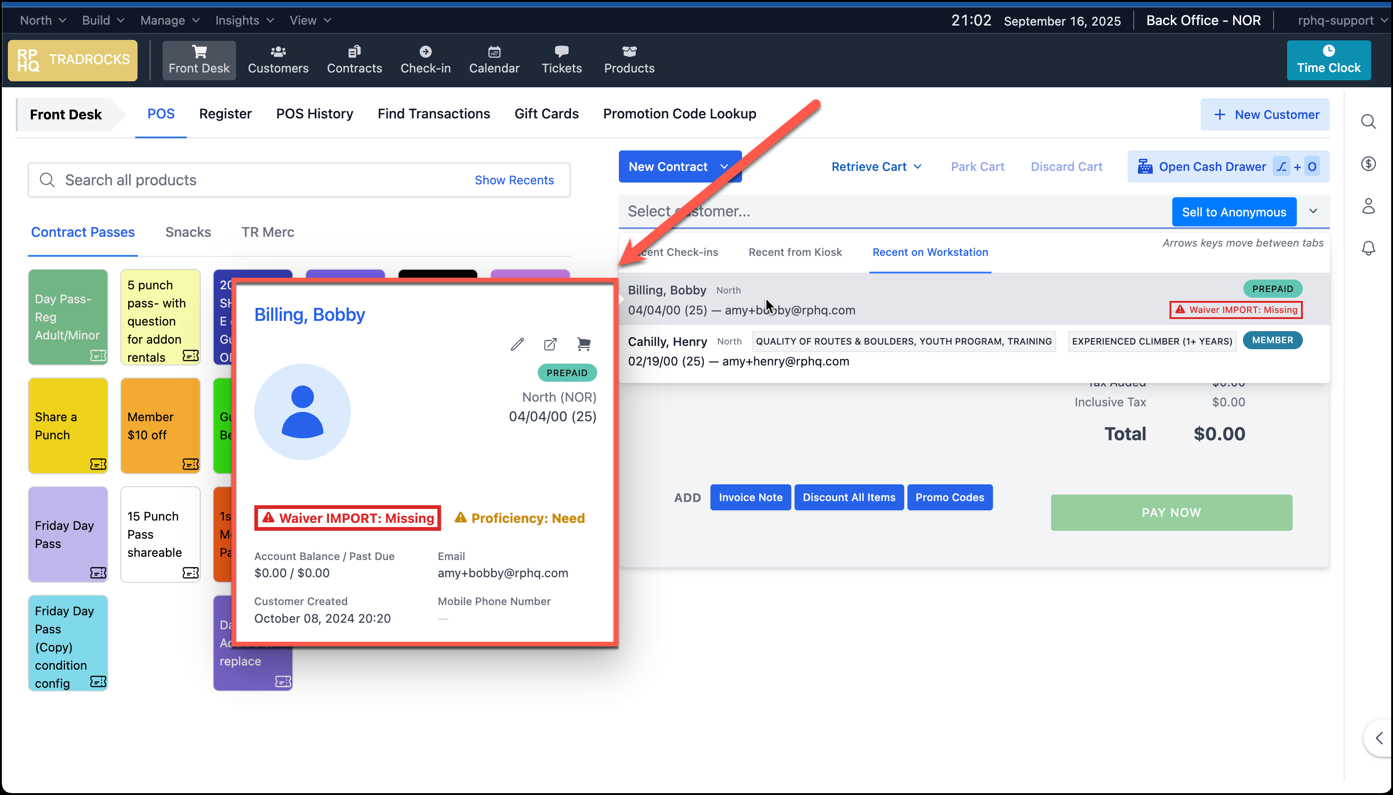The image size is (1393, 795).
Task: Click the Promo Codes button
Action: click(949, 497)
